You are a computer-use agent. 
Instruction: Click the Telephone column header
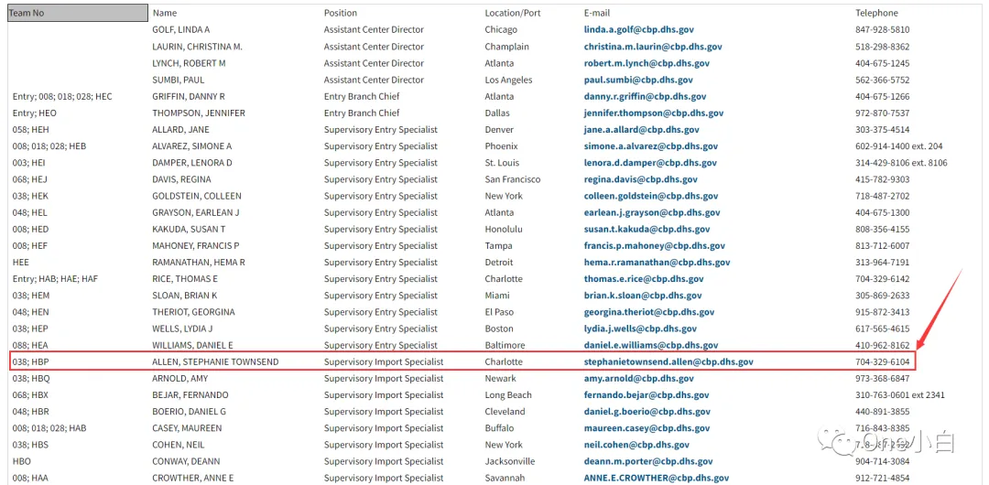click(876, 13)
